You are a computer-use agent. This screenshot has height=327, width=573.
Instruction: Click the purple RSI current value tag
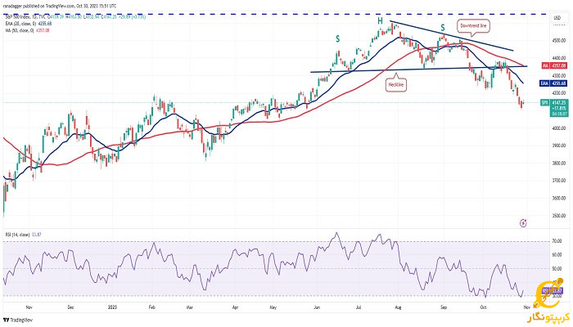click(554, 291)
